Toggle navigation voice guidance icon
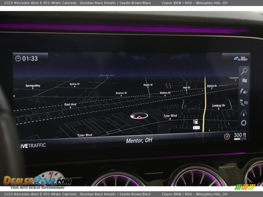263x197 pixels. (x=244, y=91)
